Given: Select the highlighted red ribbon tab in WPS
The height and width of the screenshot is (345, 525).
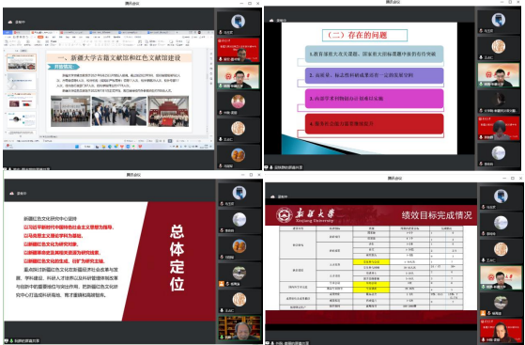Looking at the screenshot, I should point(40,37).
